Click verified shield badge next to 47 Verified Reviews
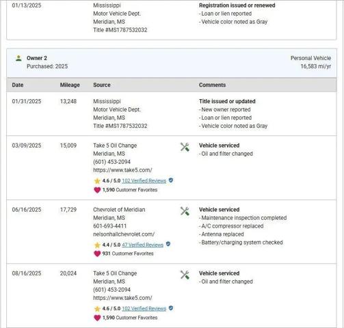The height and width of the screenshot is (328, 344). click(x=168, y=244)
